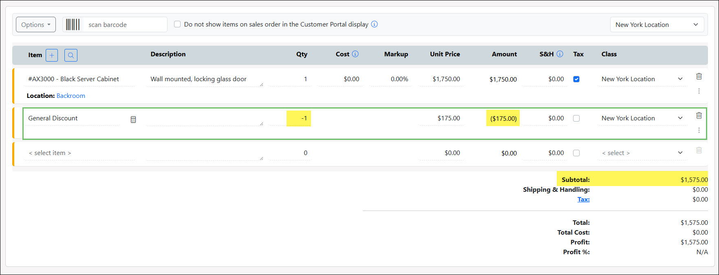Click the scan barcode input field
Image resolution: width=719 pixels, height=275 pixels.
(x=126, y=24)
